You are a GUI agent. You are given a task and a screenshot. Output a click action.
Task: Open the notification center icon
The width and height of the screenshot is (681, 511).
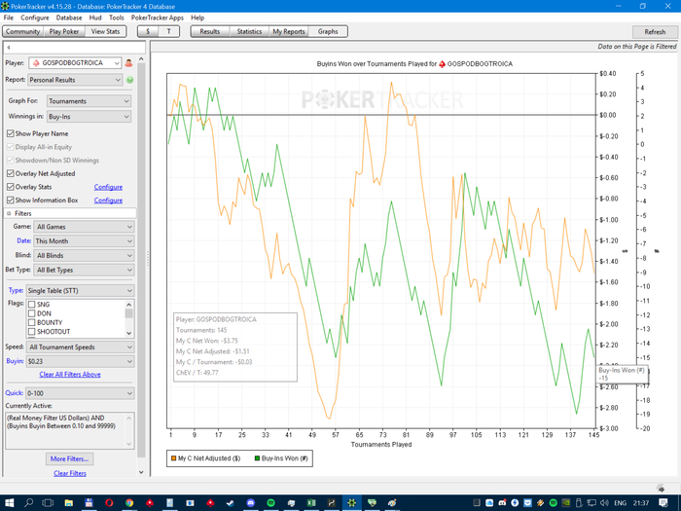coord(663,503)
